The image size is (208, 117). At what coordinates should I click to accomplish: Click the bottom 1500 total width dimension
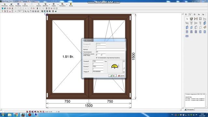[89, 106]
